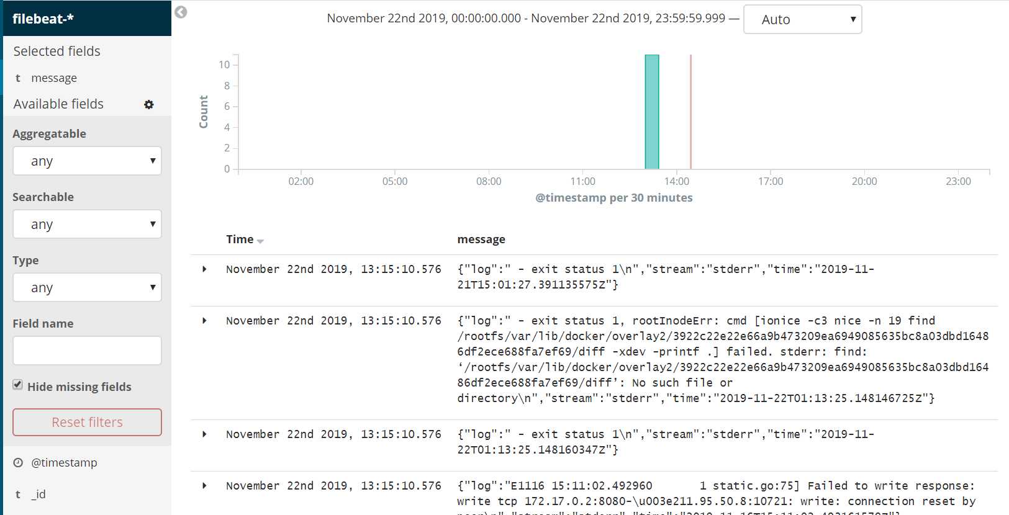
Task: Open the Aggregatable filter dropdown
Action: (x=87, y=161)
